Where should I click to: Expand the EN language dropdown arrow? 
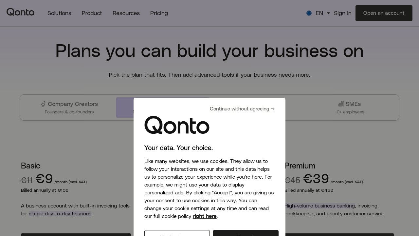click(x=328, y=13)
